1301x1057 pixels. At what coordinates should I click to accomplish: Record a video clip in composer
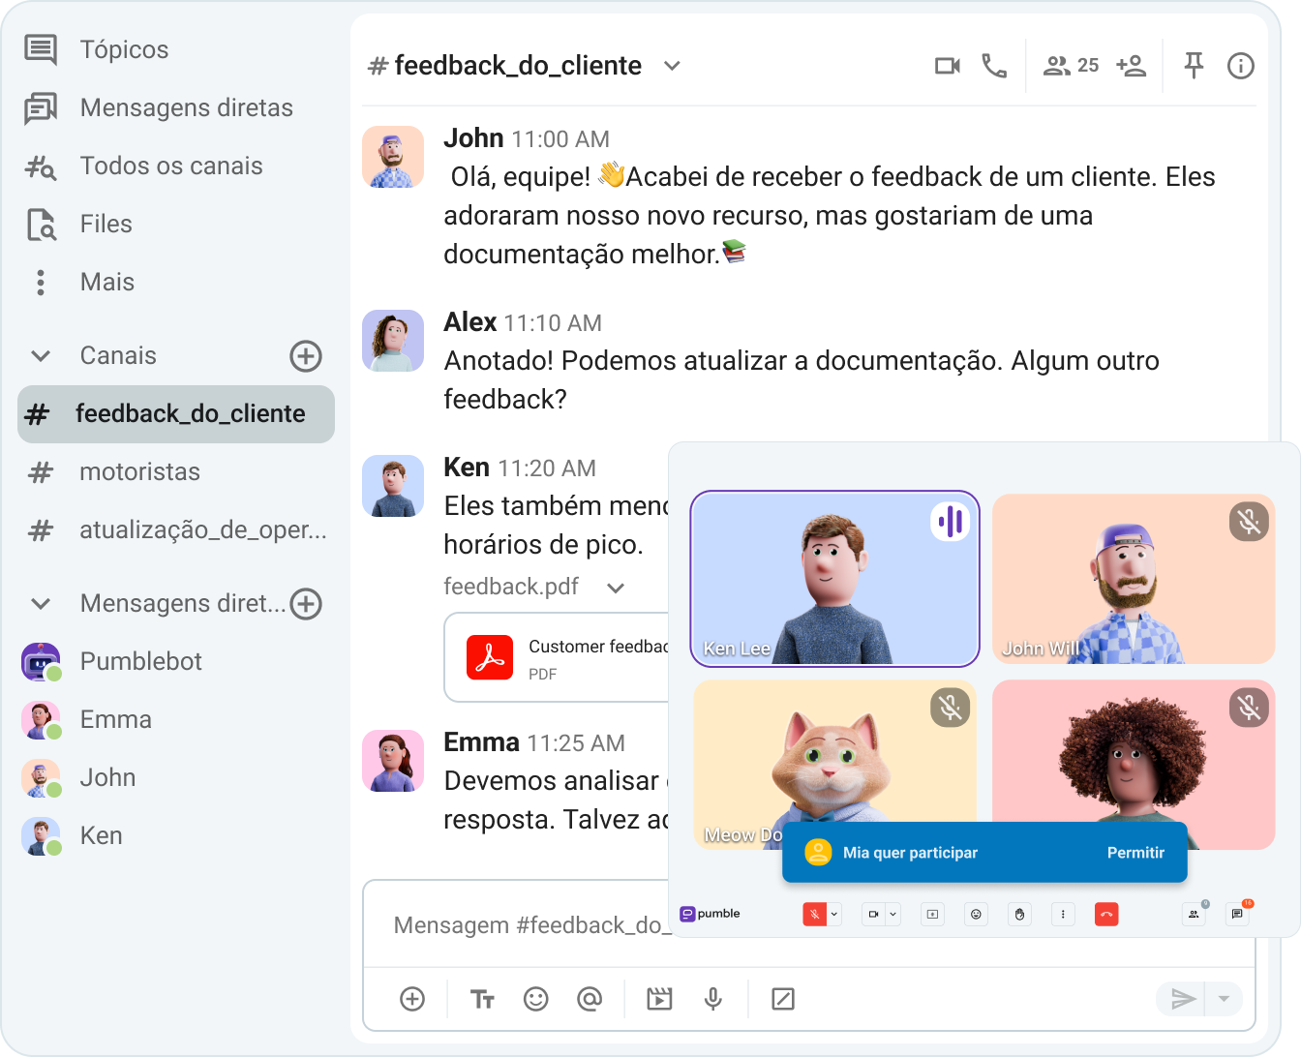(x=659, y=999)
